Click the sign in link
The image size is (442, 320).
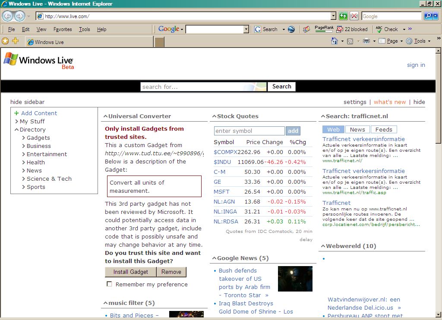pos(416,65)
